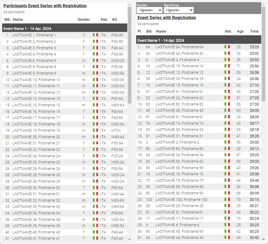
Task: Click the Italian flag beside LASTNAME 1
Action: 95,35
